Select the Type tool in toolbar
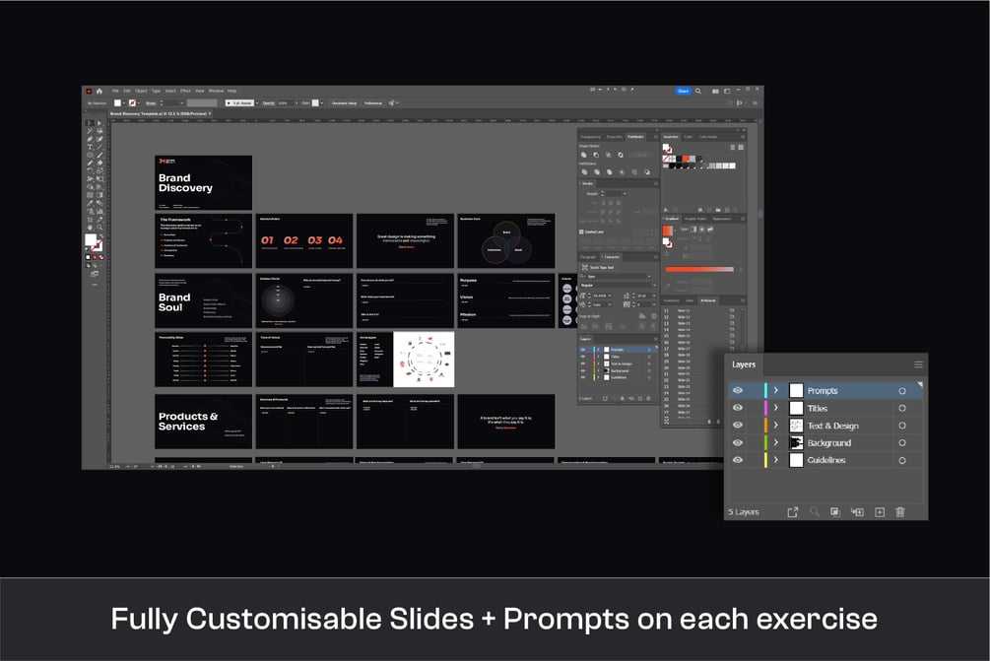This screenshot has width=990, height=661. tap(90, 147)
